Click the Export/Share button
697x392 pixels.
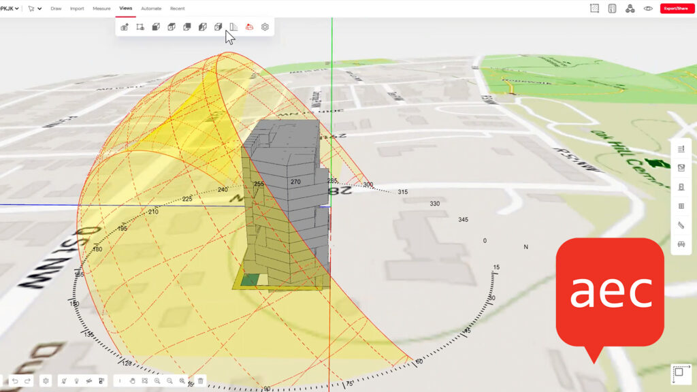click(677, 8)
